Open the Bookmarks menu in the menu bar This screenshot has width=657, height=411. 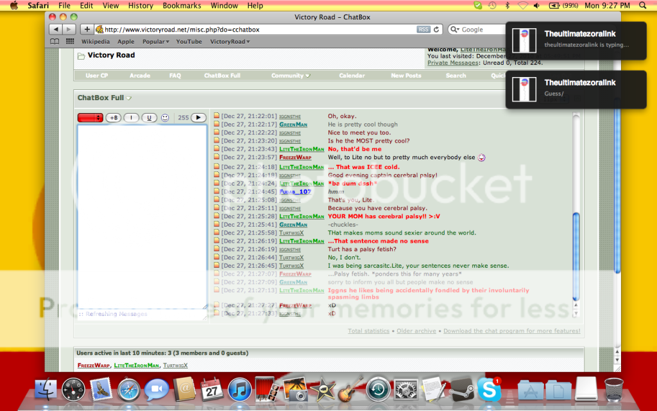(181, 6)
